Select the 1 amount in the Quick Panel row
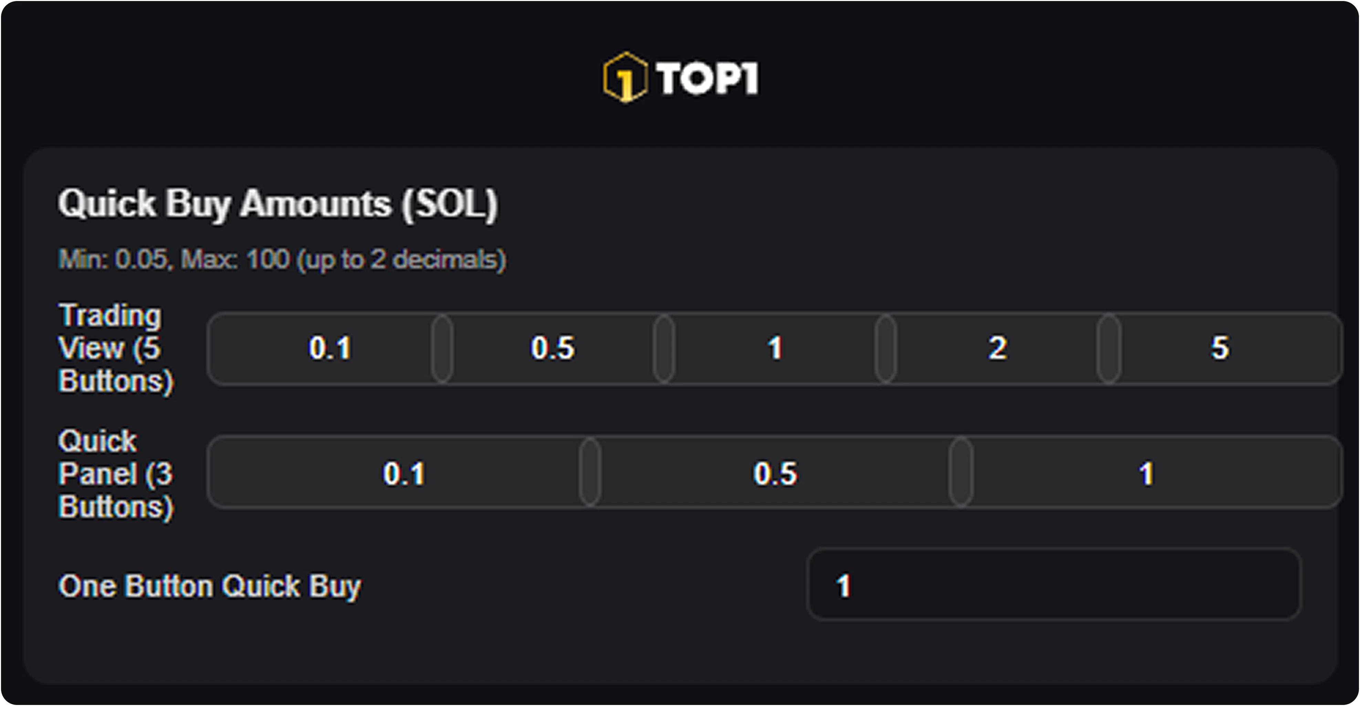 click(x=1145, y=474)
